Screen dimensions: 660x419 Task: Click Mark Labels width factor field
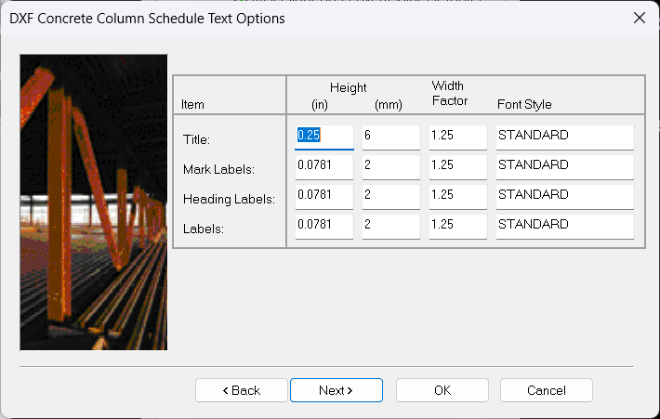tap(457, 165)
